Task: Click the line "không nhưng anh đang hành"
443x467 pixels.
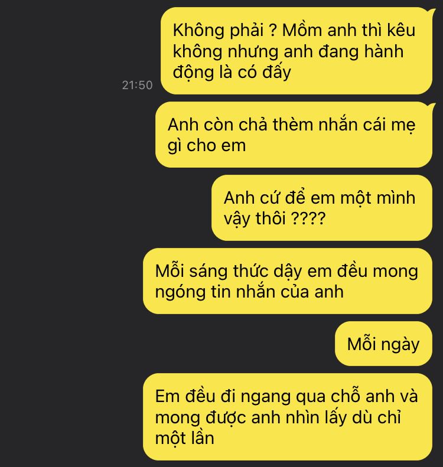Action: [288, 51]
